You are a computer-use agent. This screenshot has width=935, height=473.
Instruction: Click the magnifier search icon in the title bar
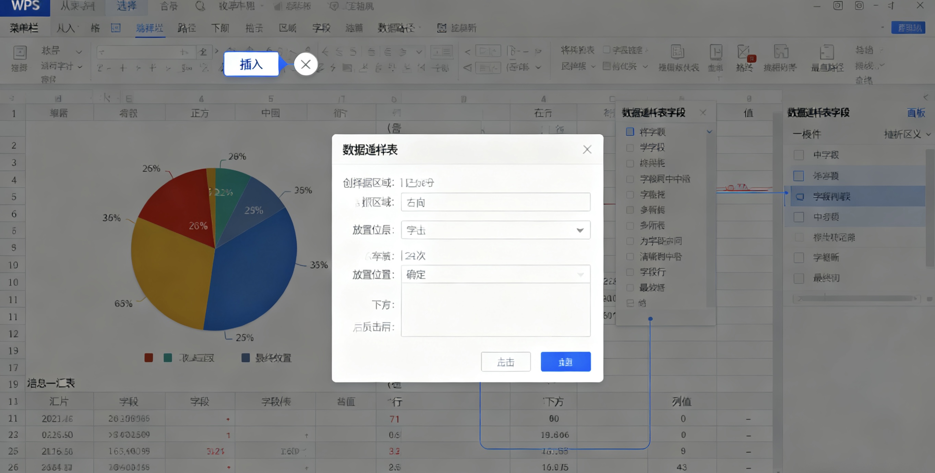point(200,6)
